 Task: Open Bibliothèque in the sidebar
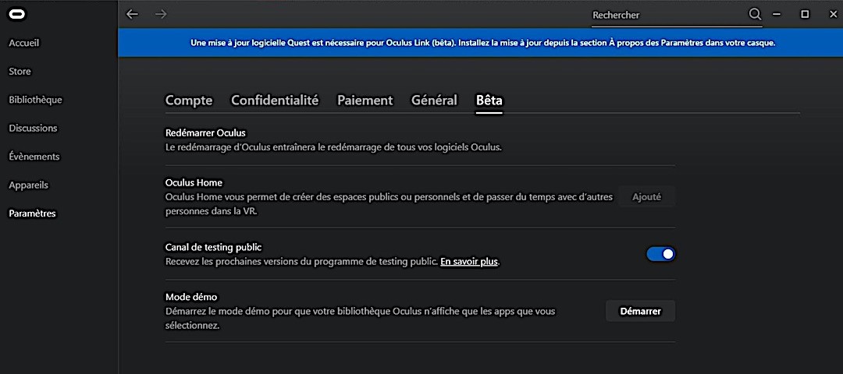[x=35, y=100]
